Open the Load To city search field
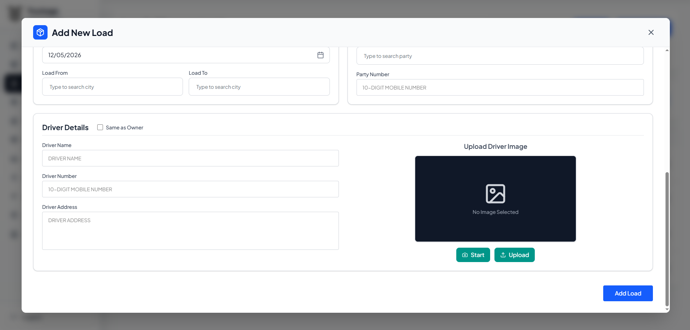690x330 pixels. click(x=259, y=87)
